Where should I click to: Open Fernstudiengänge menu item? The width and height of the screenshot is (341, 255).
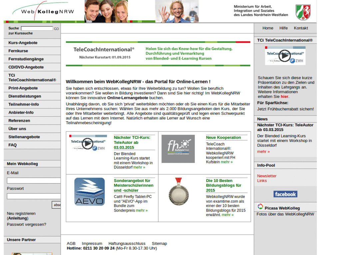(32, 59)
